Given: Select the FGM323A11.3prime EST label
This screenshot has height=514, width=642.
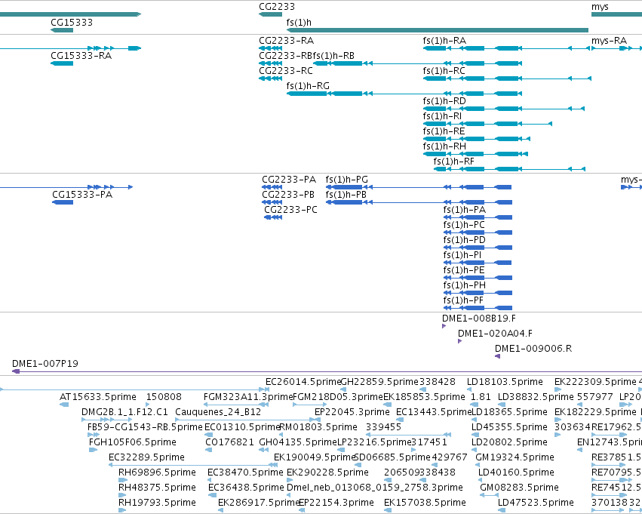Looking at the screenshot, I should coord(248,397).
